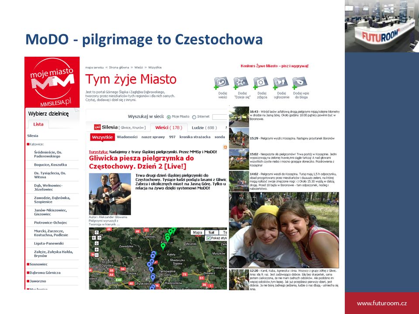Open the 14:02 live update thumbnail
This screenshot has width=419, height=314.
click(239, 181)
